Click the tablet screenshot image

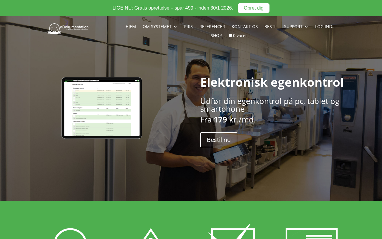[102, 108]
